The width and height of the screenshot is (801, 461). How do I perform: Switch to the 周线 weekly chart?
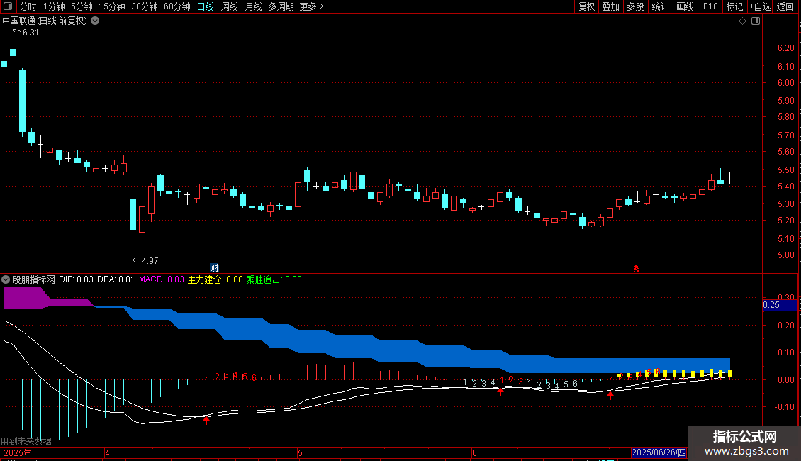pyautogui.click(x=230, y=6)
